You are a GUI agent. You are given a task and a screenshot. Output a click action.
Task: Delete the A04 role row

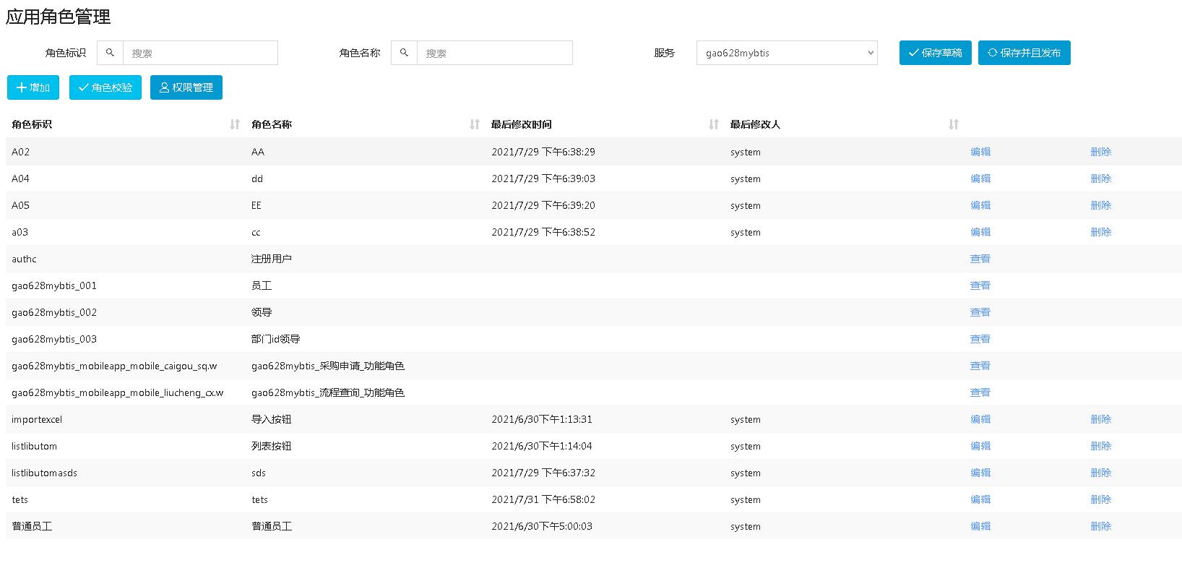pos(1100,179)
